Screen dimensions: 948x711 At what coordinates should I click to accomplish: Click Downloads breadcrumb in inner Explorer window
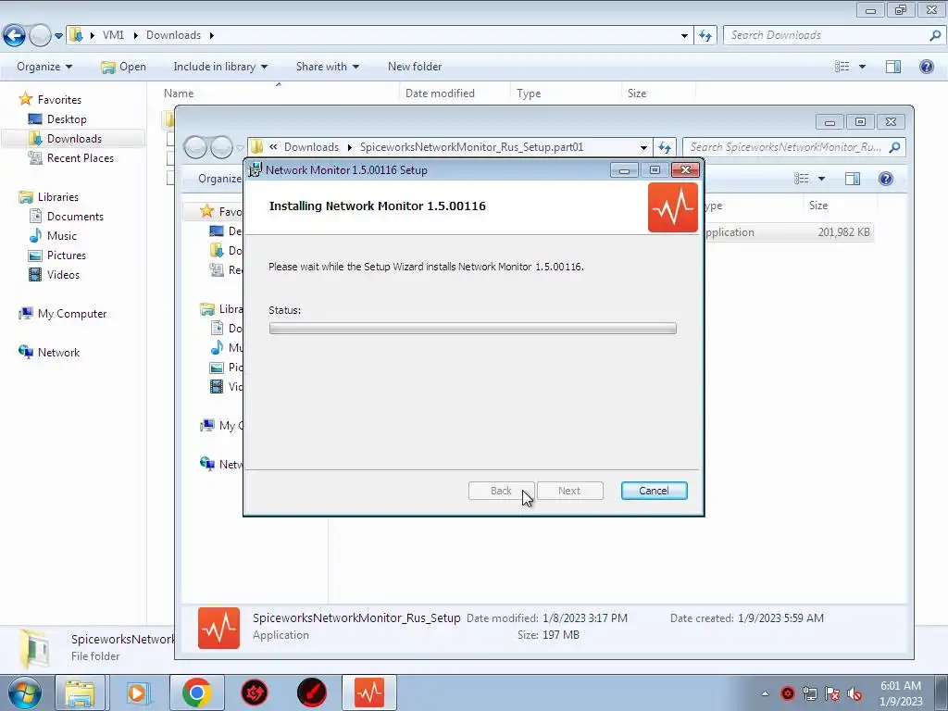311,147
